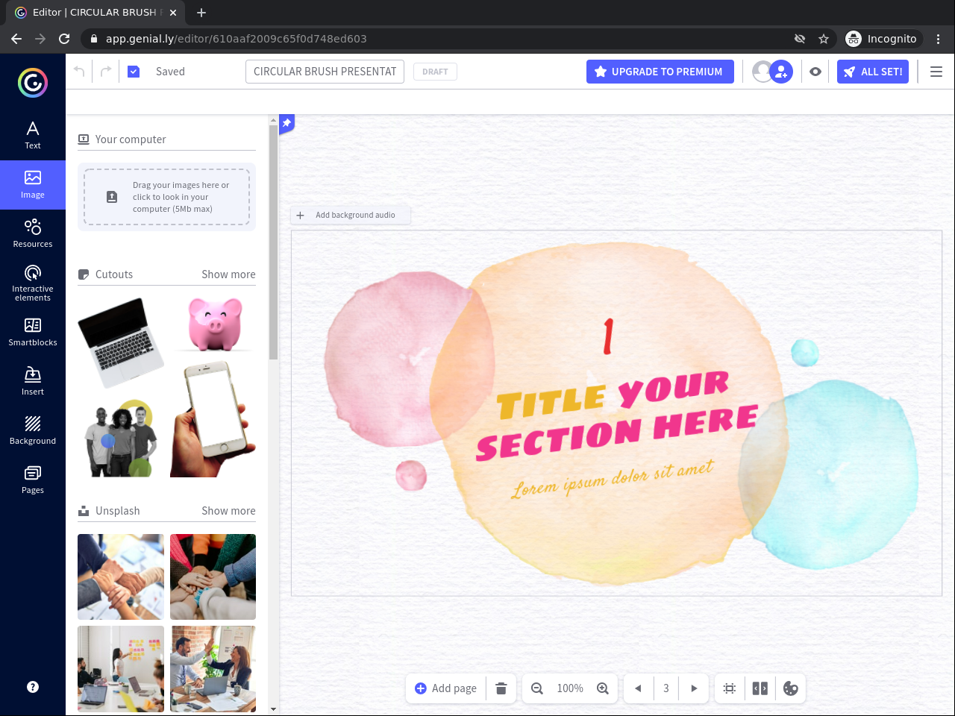The height and width of the screenshot is (716, 955).
Task: Select the Editor browser tab
Action: click(x=95, y=13)
